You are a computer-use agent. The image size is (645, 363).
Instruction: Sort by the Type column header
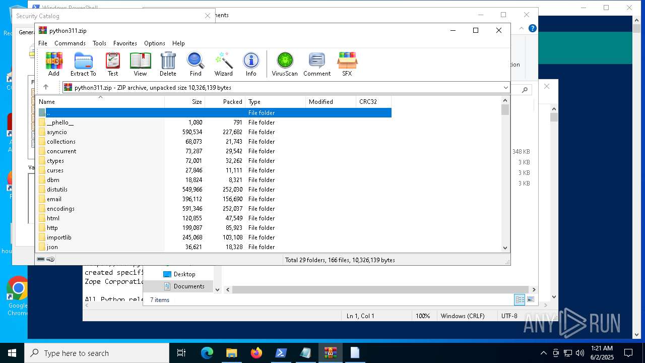[x=276, y=102]
